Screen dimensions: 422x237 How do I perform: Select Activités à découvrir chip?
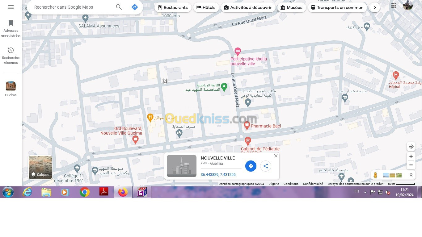coord(248,7)
